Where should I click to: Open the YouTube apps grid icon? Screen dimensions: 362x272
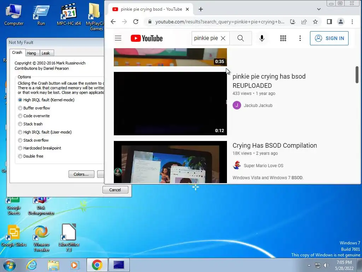283,38
